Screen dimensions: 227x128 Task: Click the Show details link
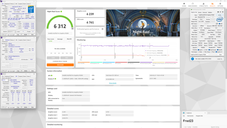tap(113, 83)
